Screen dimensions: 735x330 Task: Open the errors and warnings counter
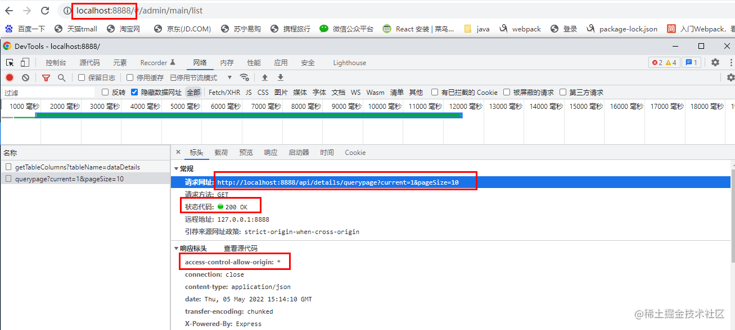point(664,62)
